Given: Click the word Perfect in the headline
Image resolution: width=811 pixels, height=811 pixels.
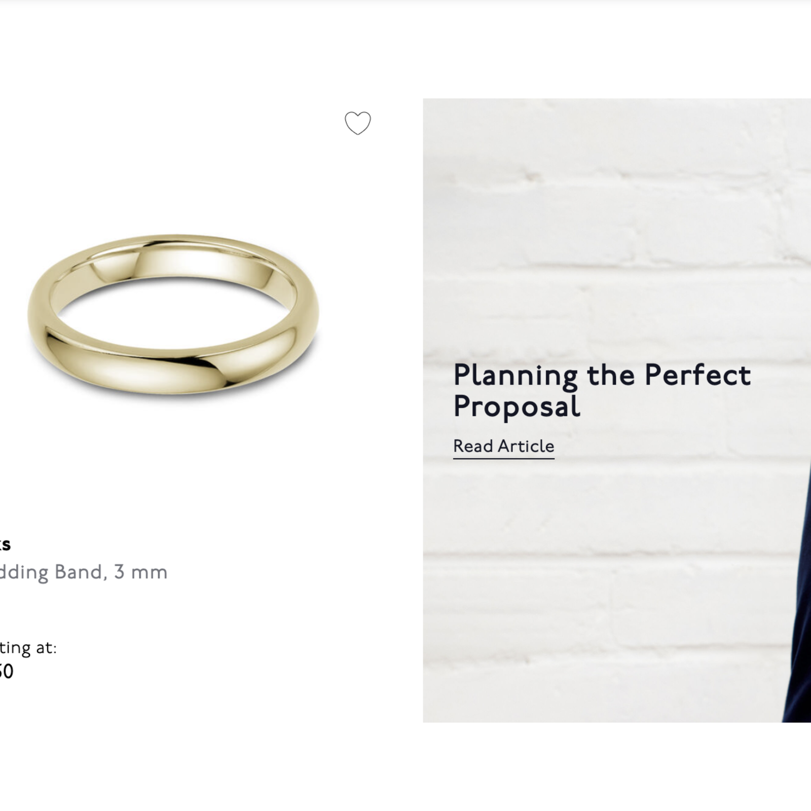Looking at the screenshot, I should [x=697, y=376].
